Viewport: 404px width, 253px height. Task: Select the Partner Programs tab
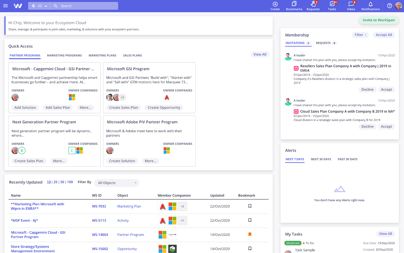point(25,55)
